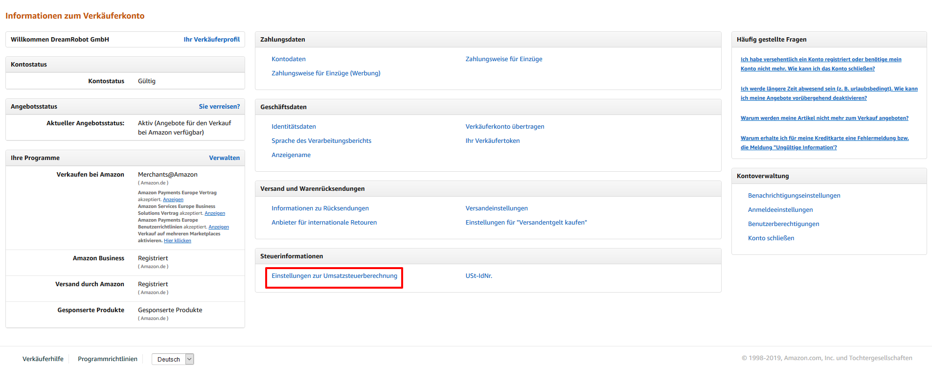The width and height of the screenshot is (932, 387).
Task: Click the Hier klicken link
Action: click(178, 241)
